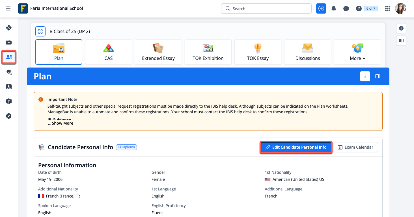Viewport: 414px width, 217px height.
Task: Open the Plan three-dot options menu
Action: pyautogui.click(x=365, y=76)
